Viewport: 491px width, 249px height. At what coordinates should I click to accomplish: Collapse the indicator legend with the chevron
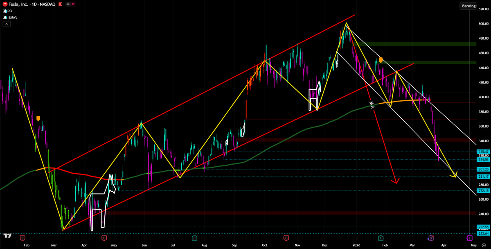tap(7, 24)
